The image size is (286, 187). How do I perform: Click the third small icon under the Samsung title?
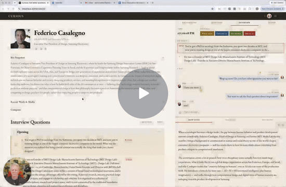click(45, 49)
